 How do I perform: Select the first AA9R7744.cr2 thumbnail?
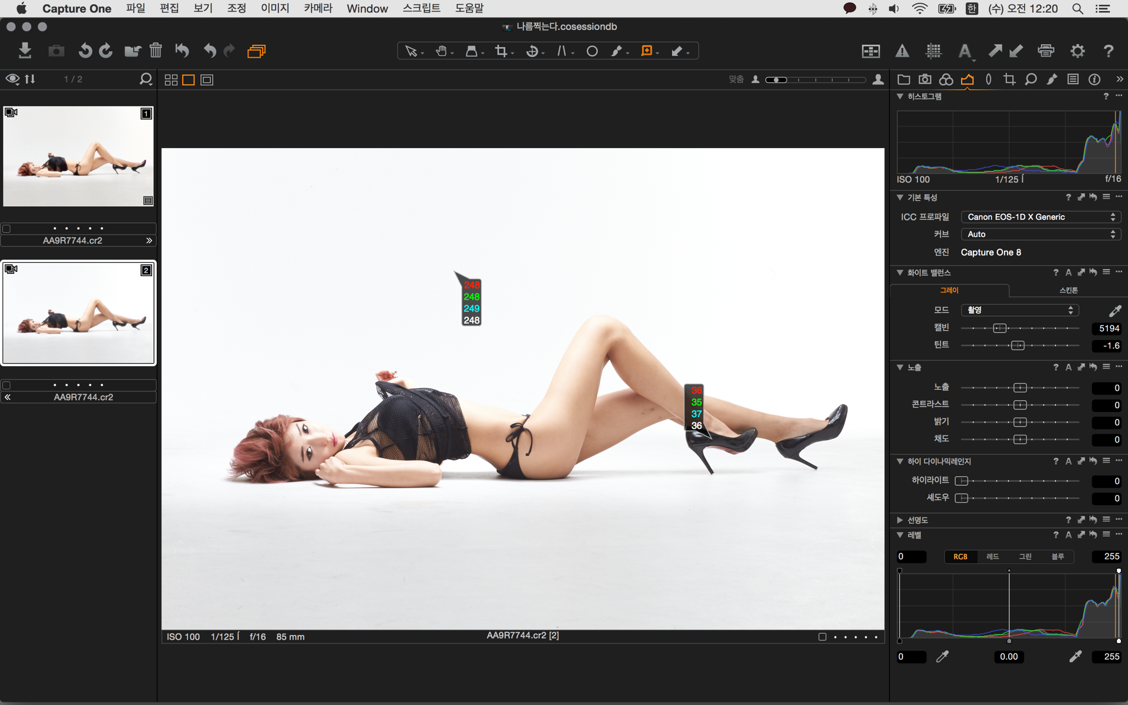pos(78,156)
